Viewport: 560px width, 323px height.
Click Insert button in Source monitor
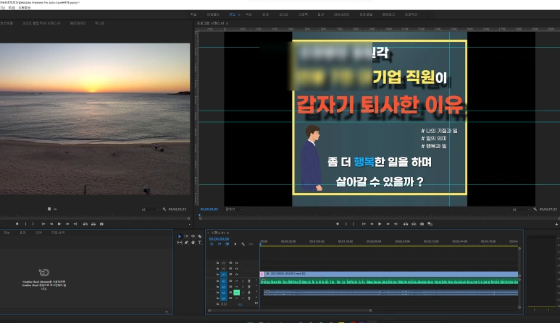[85, 224]
